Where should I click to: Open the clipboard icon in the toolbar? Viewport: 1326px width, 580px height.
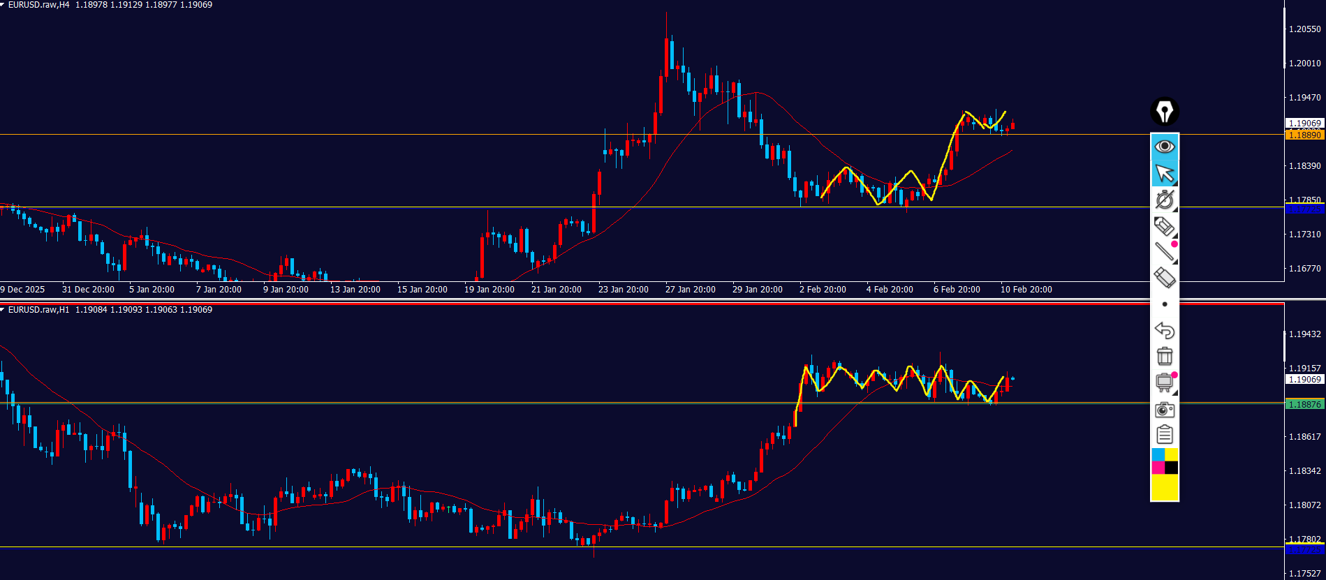point(1164,435)
